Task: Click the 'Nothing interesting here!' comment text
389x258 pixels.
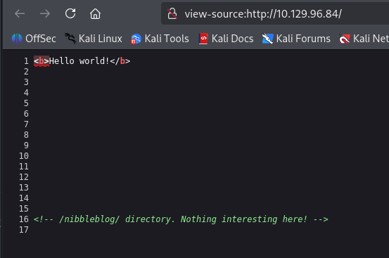Action: tap(244, 219)
